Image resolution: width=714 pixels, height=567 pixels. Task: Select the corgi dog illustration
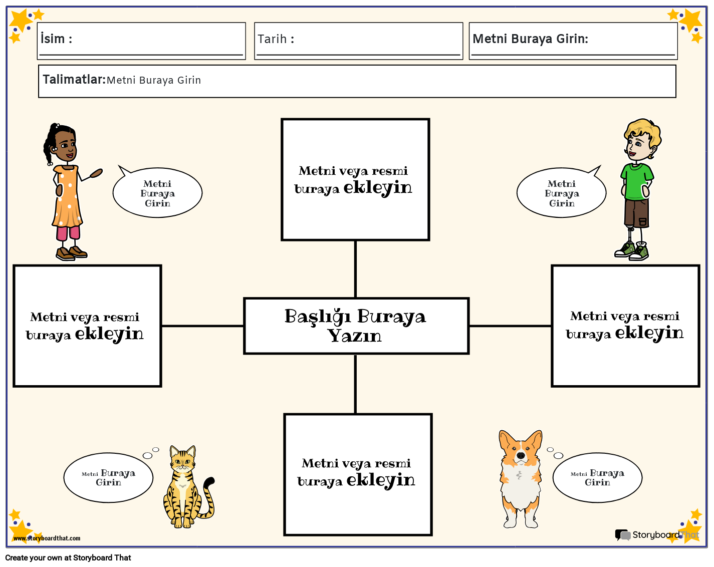click(x=521, y=478)
